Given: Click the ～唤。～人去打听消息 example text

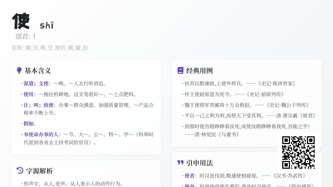Looking at the screenshot, I should tap(80, 83).
